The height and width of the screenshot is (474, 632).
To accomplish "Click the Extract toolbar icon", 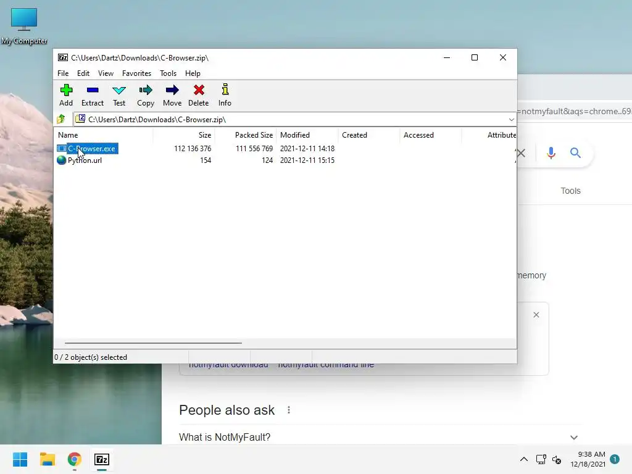I will click(93, 95).
